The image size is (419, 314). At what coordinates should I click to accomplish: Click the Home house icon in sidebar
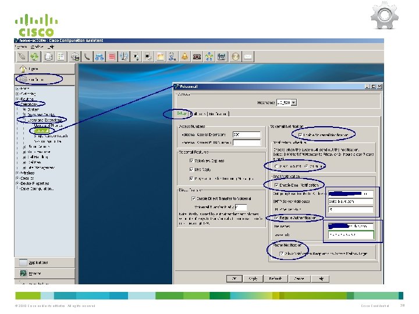[23, 69]
